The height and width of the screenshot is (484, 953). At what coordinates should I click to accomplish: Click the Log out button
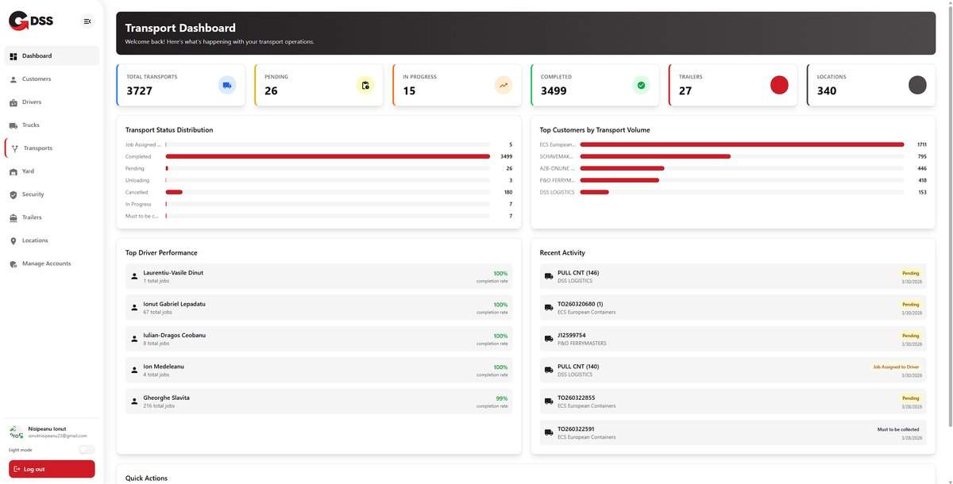coord(52,469)
